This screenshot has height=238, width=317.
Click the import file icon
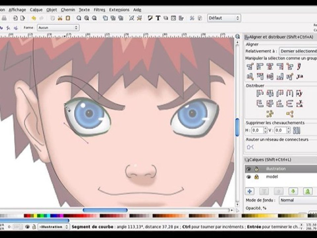pyautogui.click(x=15, y=18)
